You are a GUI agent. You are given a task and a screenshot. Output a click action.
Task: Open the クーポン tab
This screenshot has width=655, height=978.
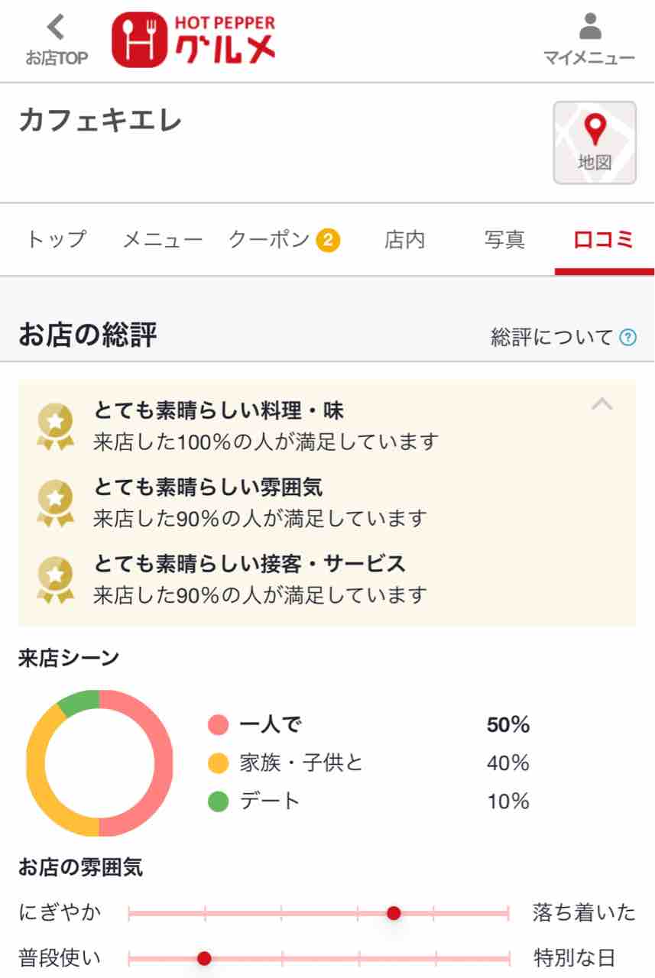tap(269, 240)
